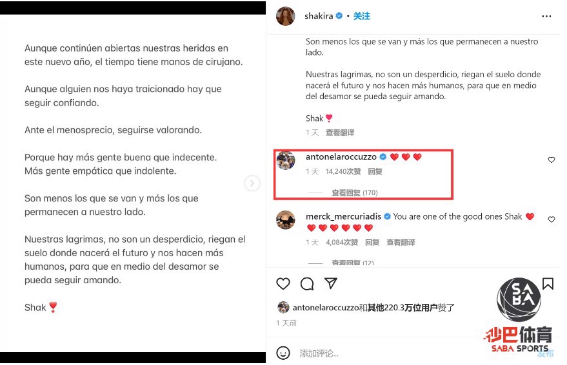Open comments with the speech bubble icon

(307, 284)
